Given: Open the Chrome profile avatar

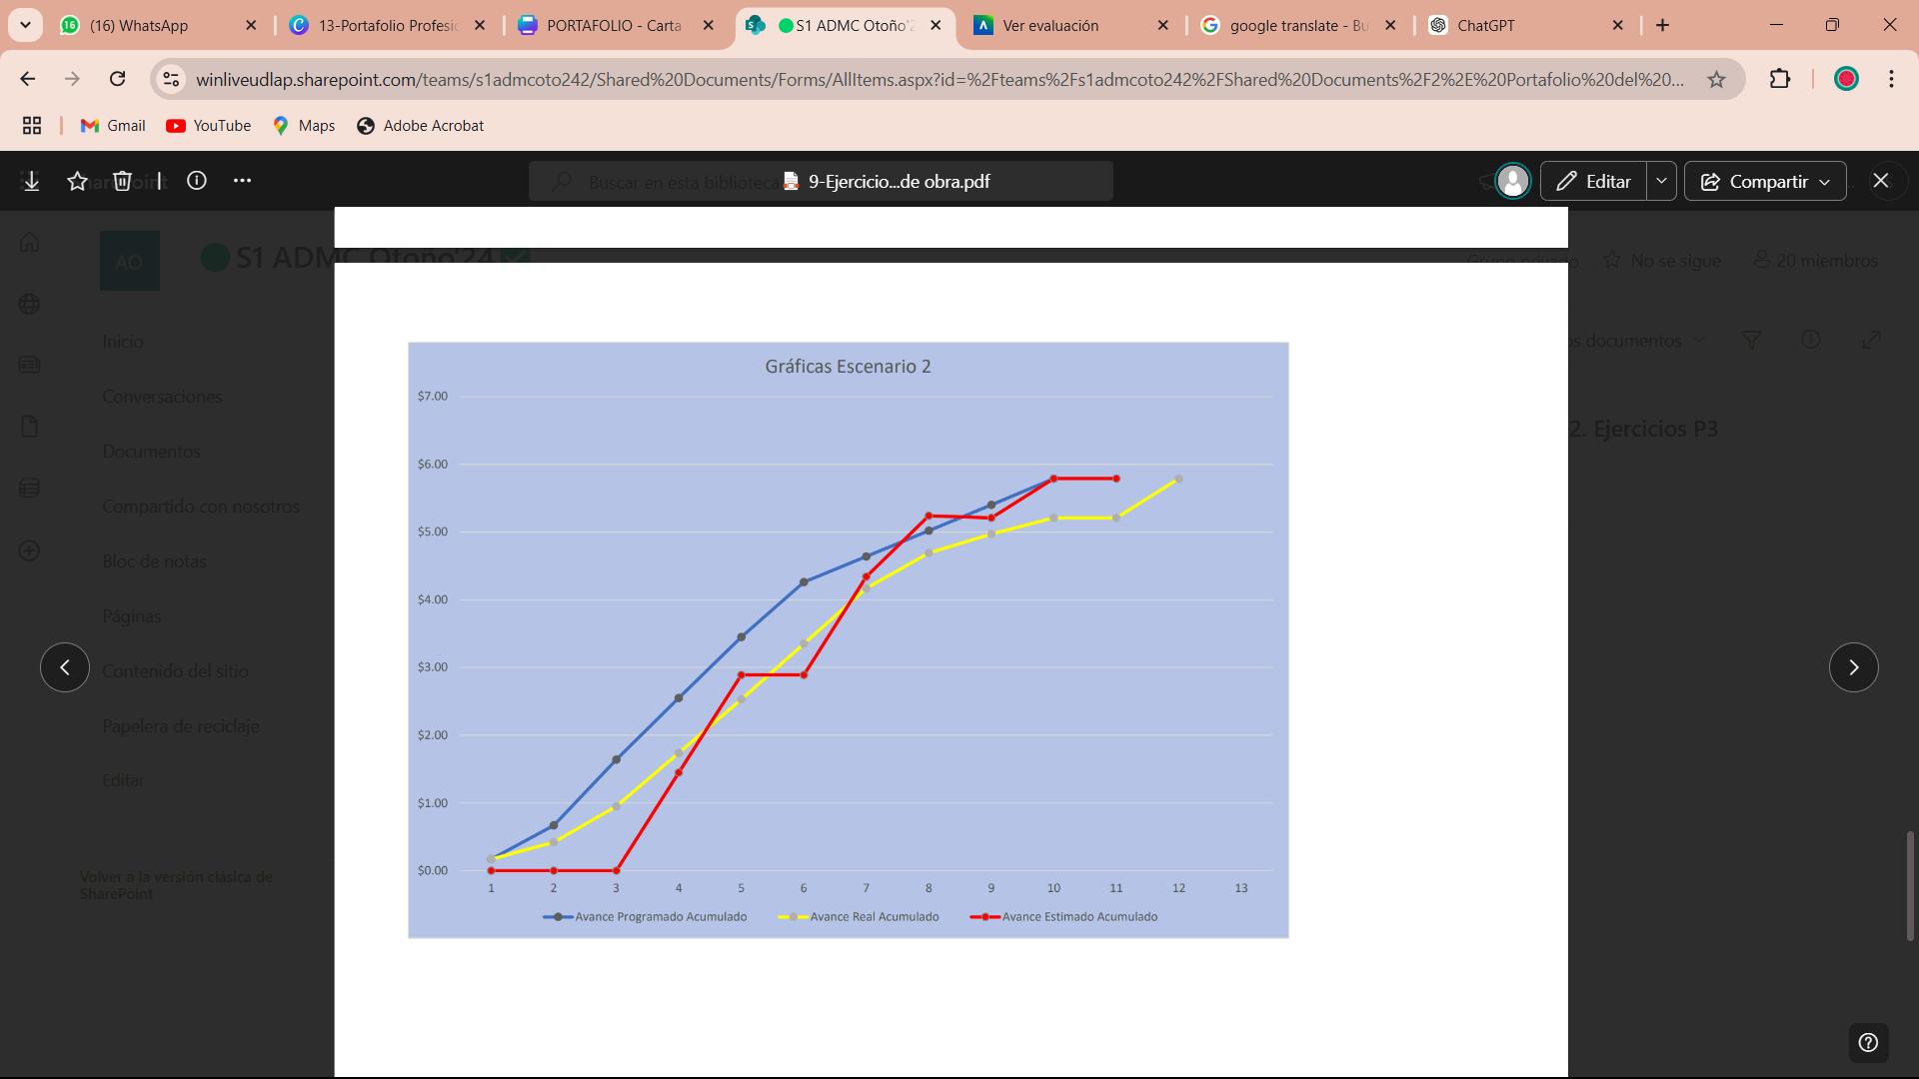Looking at the screenshot, I should point(1846,79).
